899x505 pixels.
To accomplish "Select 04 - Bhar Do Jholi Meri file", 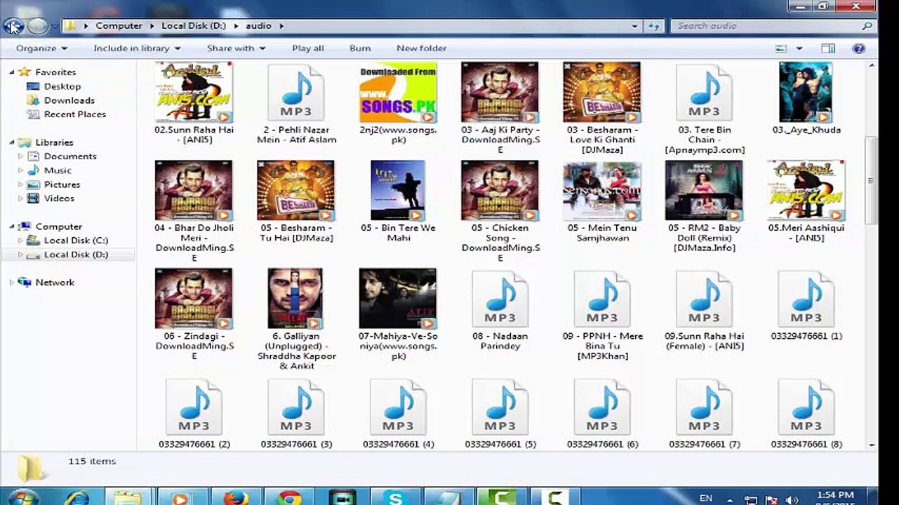I will 194,191.
